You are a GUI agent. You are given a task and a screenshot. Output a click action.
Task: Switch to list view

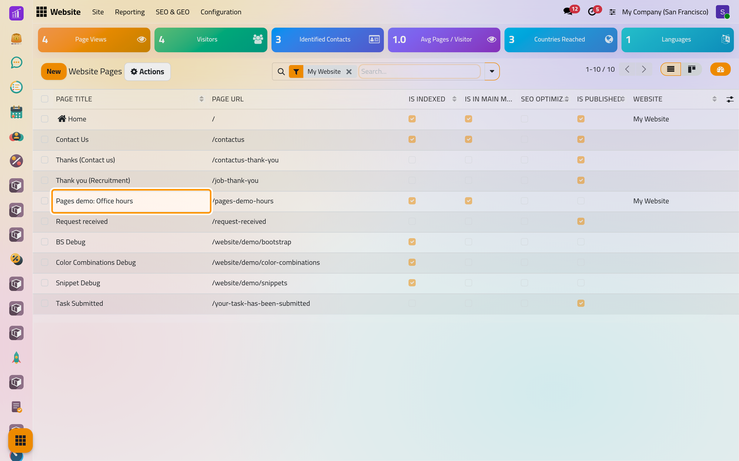pos(670,69)
